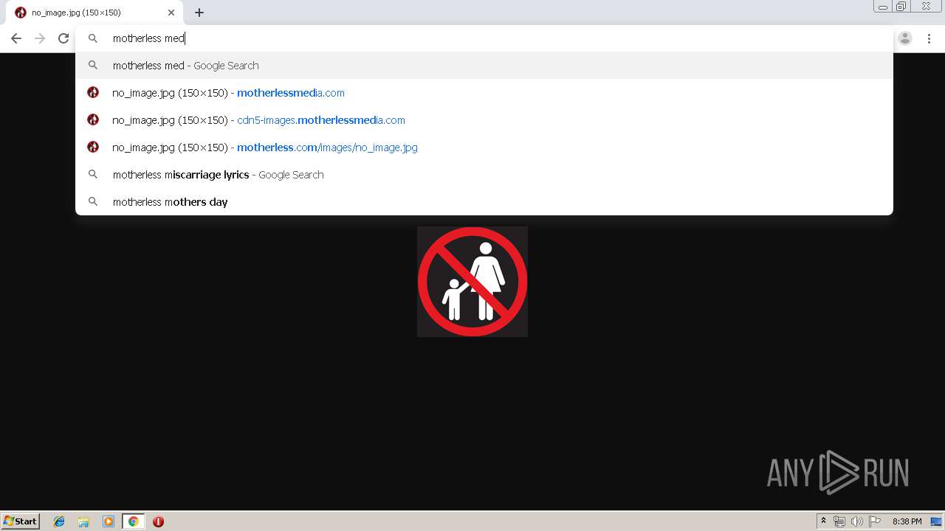Click the magnifier icon beside 'motherless mothers day'

click(93, 201)
